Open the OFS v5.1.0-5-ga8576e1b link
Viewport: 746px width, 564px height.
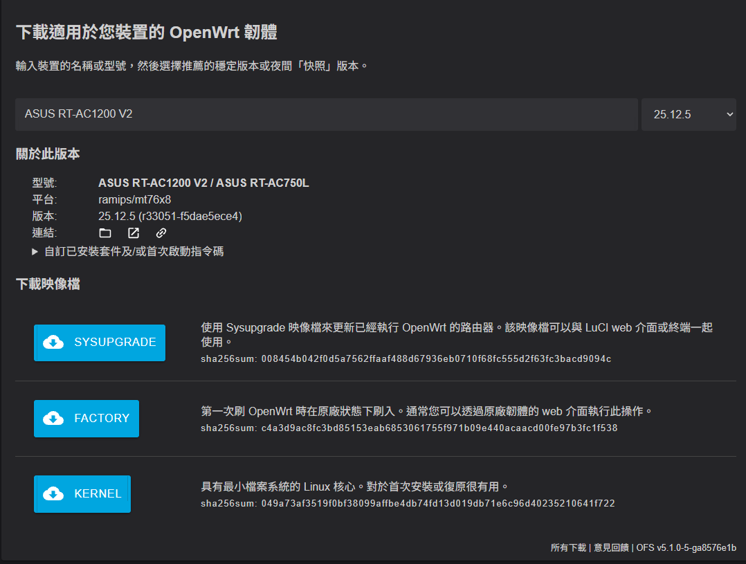click(x=686, y=548)
